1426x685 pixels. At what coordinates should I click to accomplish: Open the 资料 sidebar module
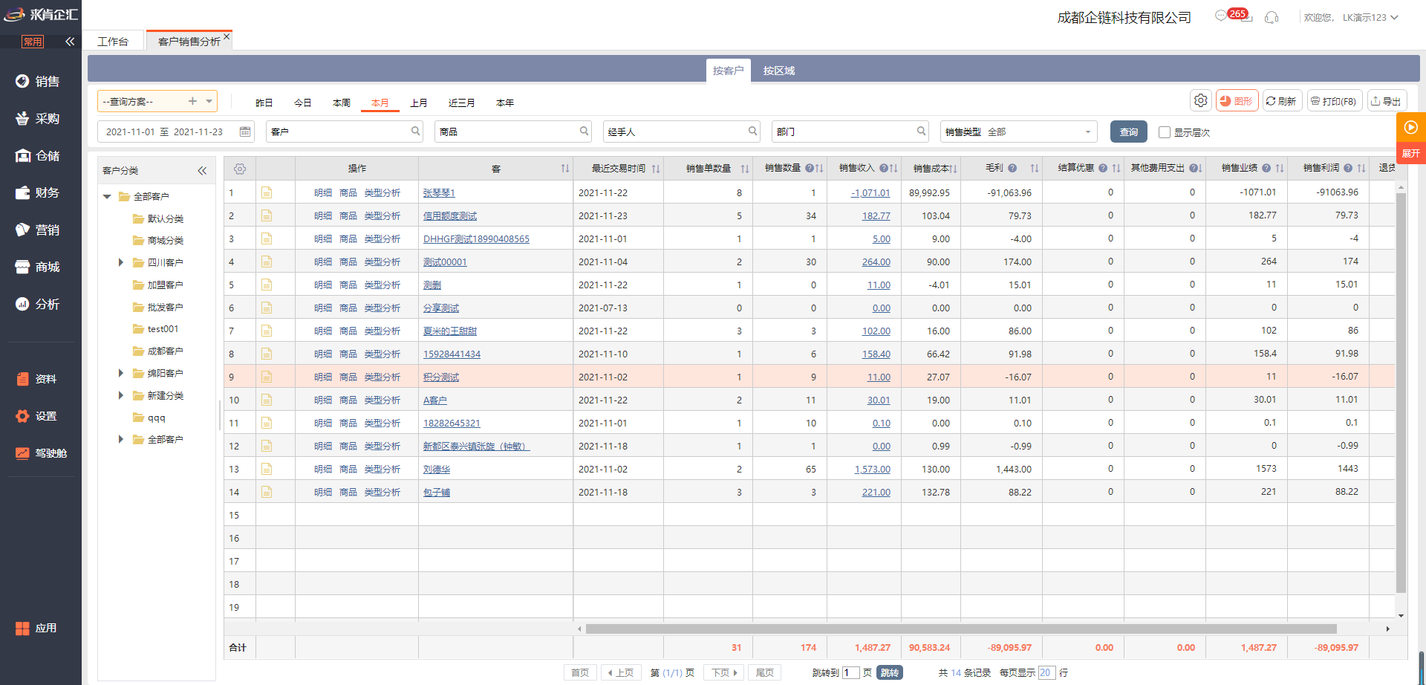pos(37,379)
